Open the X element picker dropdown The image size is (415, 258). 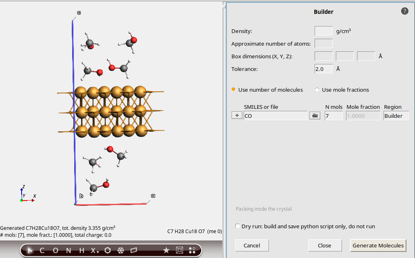point(95,251)
